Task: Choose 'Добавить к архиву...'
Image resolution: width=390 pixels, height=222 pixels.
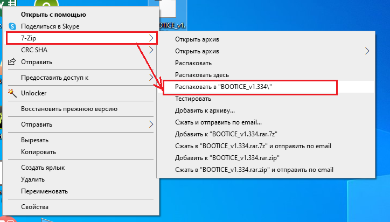Action: click(205, 110)
